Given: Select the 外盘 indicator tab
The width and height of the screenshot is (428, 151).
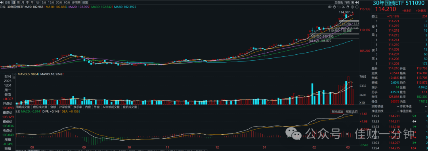Looking at the screenshot, I should [x=97, y=107].
